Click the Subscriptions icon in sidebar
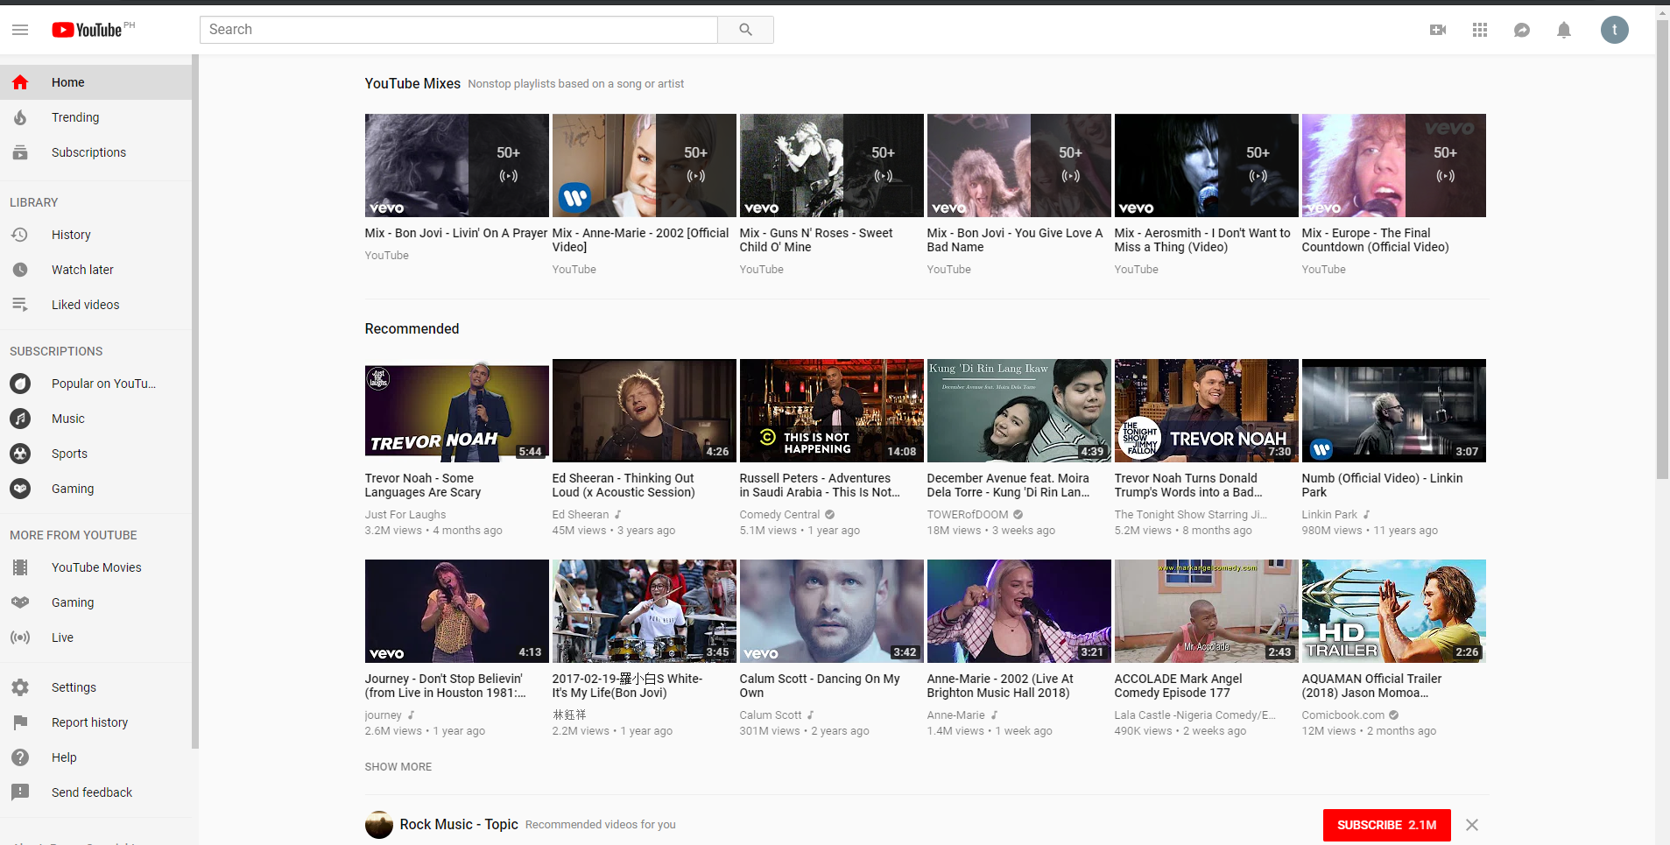 pos(20,152)
